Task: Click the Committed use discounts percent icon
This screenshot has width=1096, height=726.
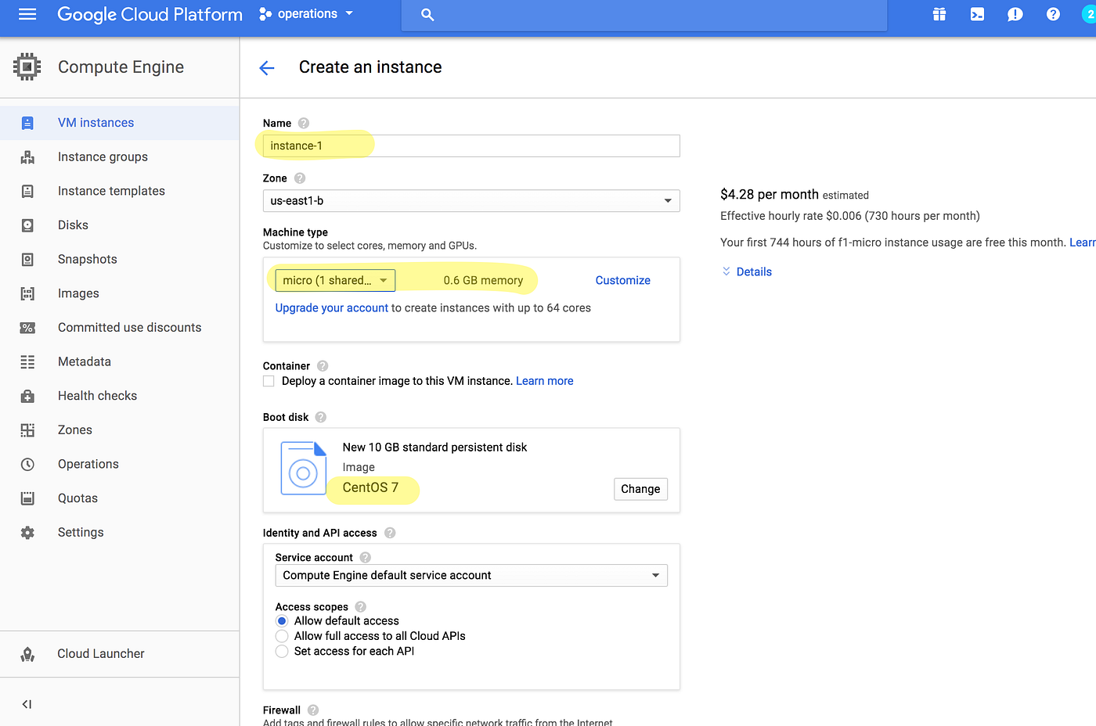Action: (27, 328)
